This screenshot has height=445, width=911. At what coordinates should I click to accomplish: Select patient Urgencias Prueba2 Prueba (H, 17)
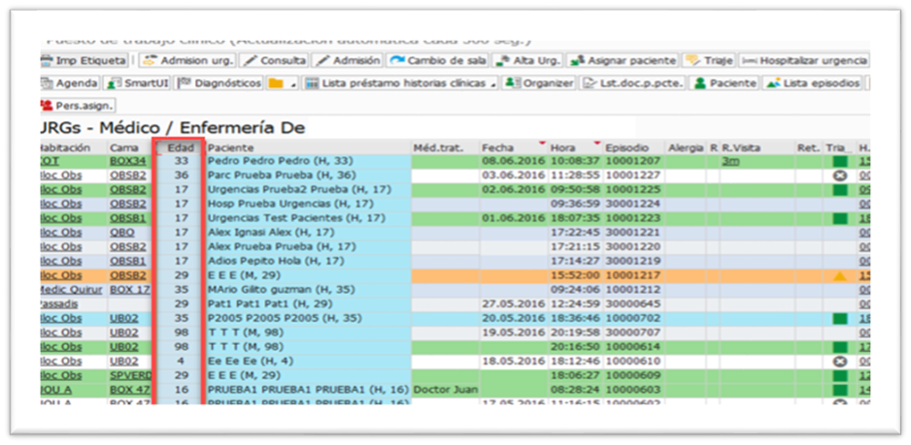tap(299, 190)
